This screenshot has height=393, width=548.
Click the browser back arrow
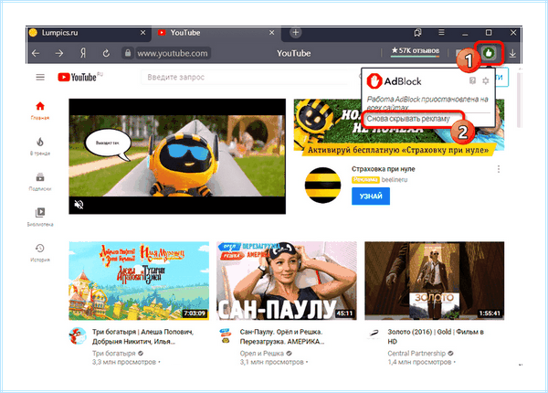36,53
